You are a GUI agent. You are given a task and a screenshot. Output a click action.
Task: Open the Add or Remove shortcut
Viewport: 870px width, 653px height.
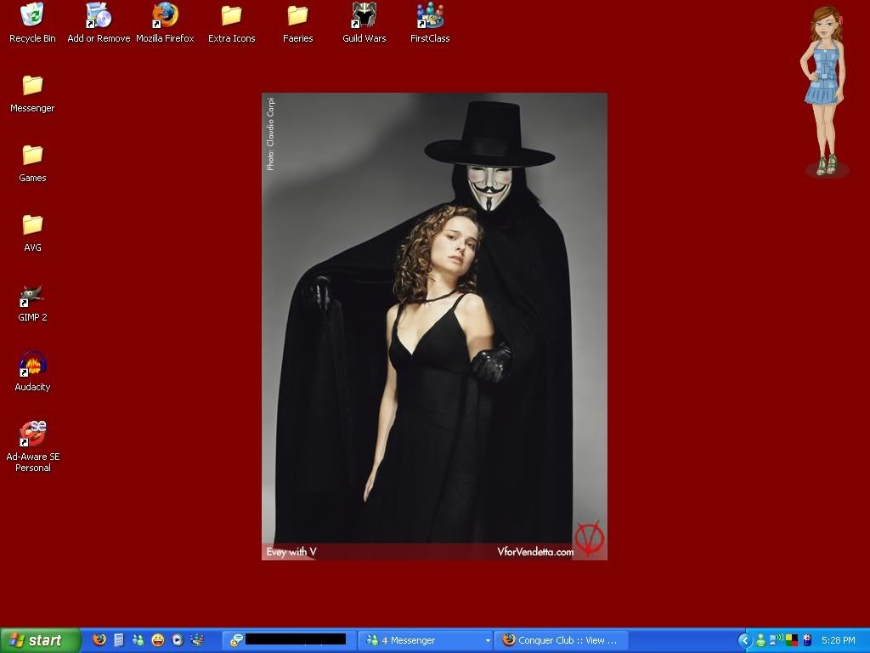(x=99, y=16)
